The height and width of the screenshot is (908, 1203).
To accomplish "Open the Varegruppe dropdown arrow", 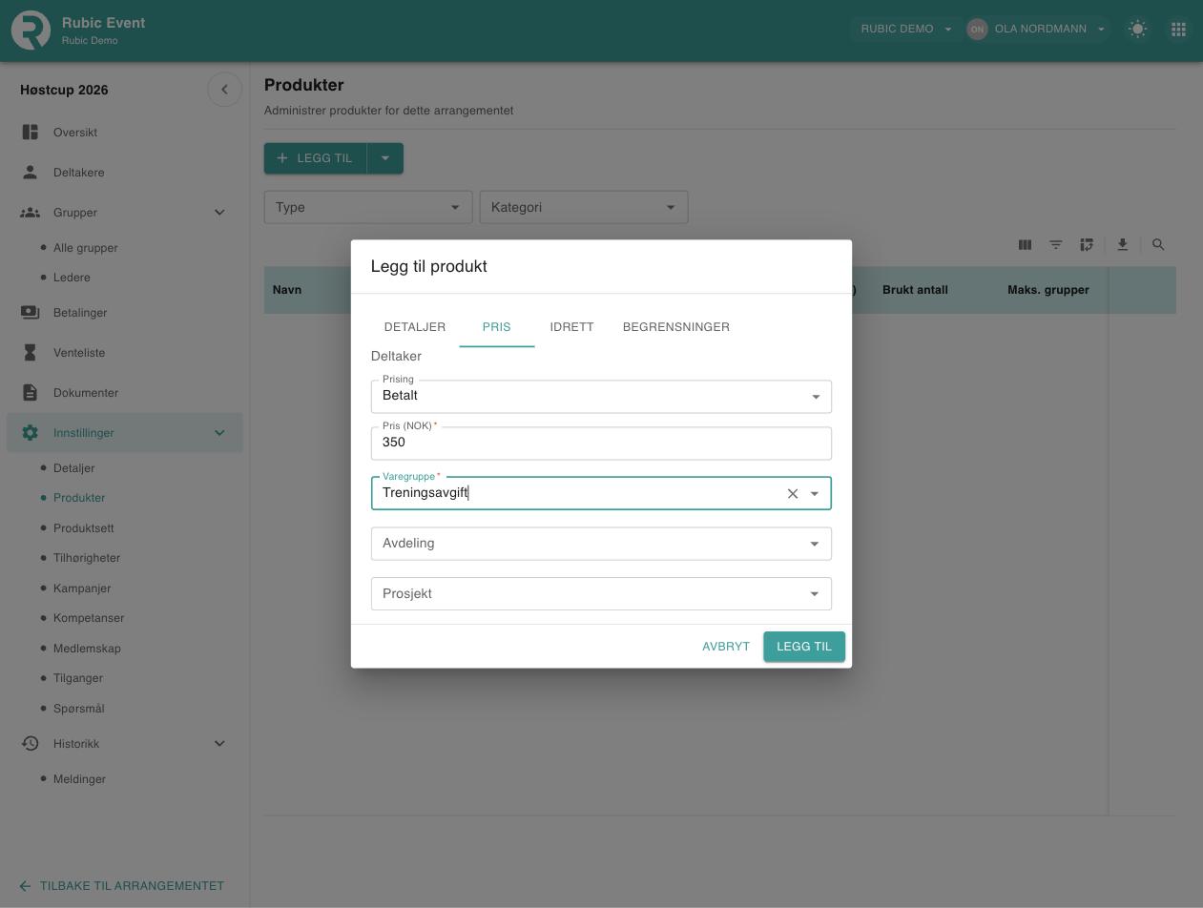I will click(815, 493).
